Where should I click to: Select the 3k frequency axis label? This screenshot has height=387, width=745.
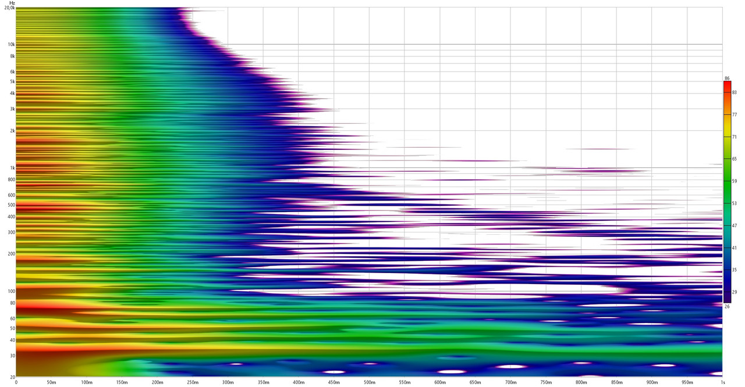[x=12, y=109]
